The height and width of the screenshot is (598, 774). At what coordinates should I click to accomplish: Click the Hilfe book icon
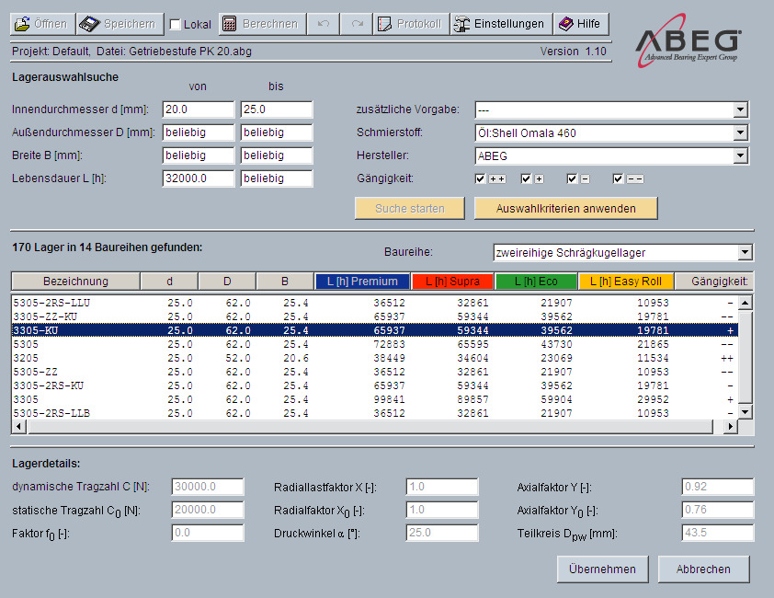point(565,24)
